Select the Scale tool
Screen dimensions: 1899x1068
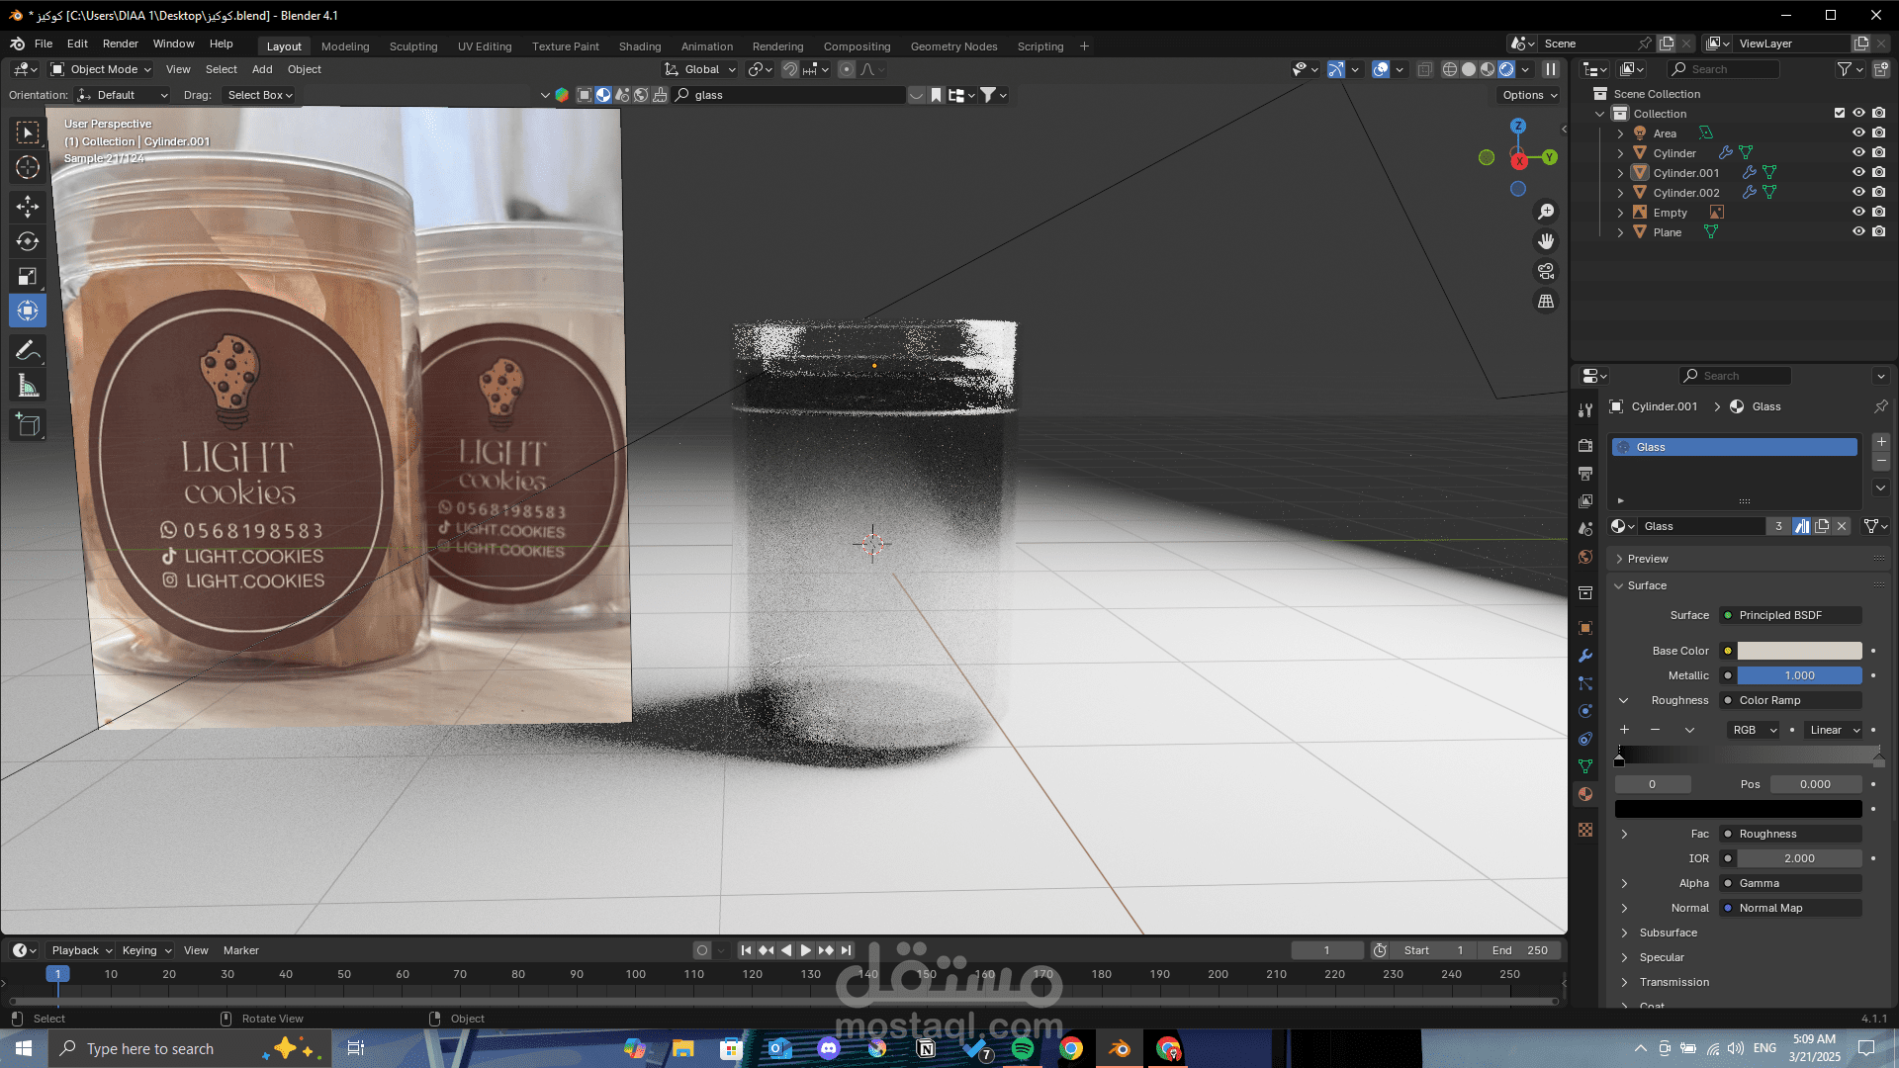tap(28, 277)
